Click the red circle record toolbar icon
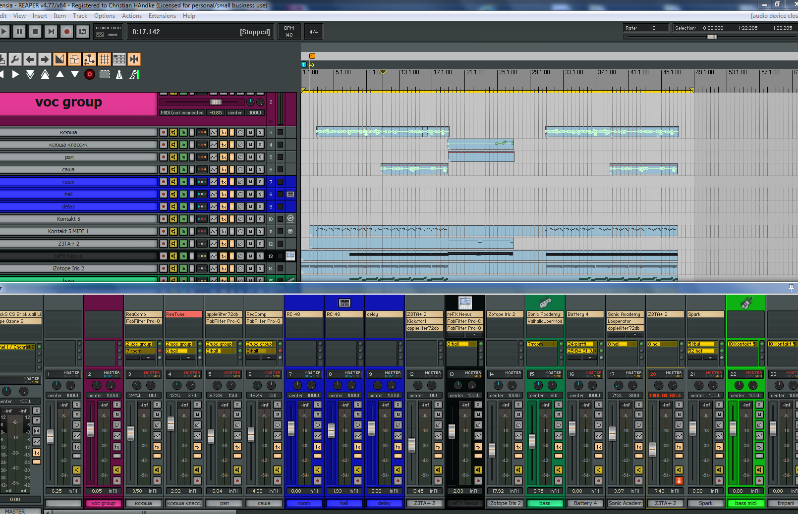Screen dimensions: 798x514 (x=90, y=74)
